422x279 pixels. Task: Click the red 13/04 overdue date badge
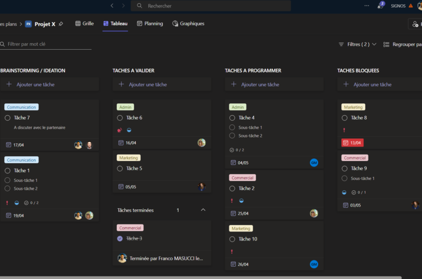tap(352, 143)
